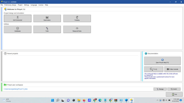Click the Documentation info icon
Image resolution: width=184 pixels, height=103 pixels.
[146, 54]
